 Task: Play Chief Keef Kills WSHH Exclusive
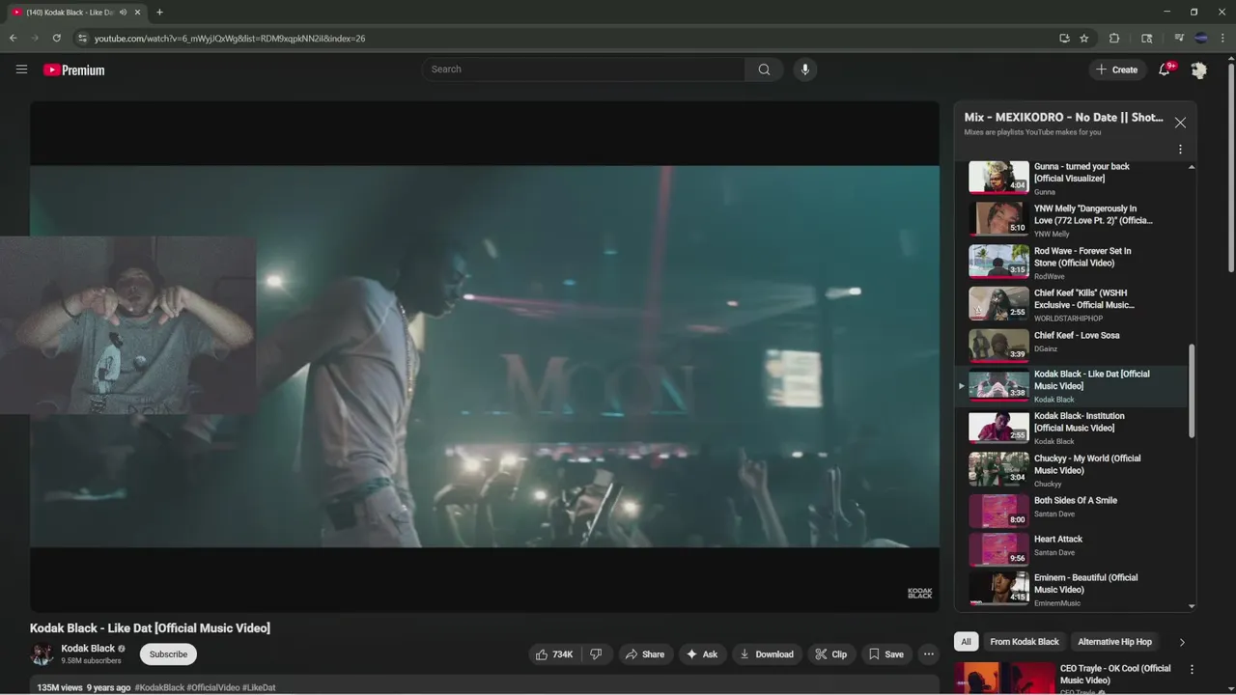[1071, 304]
